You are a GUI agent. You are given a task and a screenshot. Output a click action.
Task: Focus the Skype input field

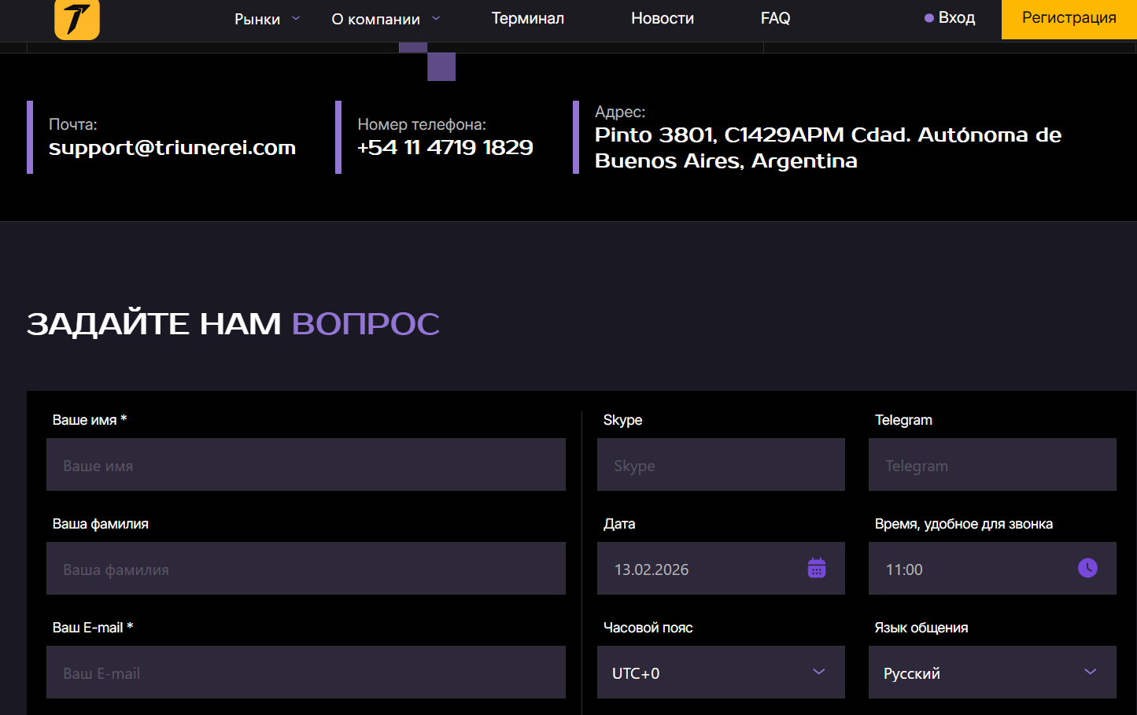click(x=721, y=465)
